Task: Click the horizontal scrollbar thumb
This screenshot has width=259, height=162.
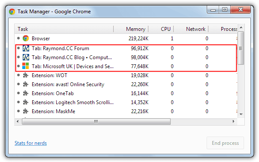Action: point(96,122)
